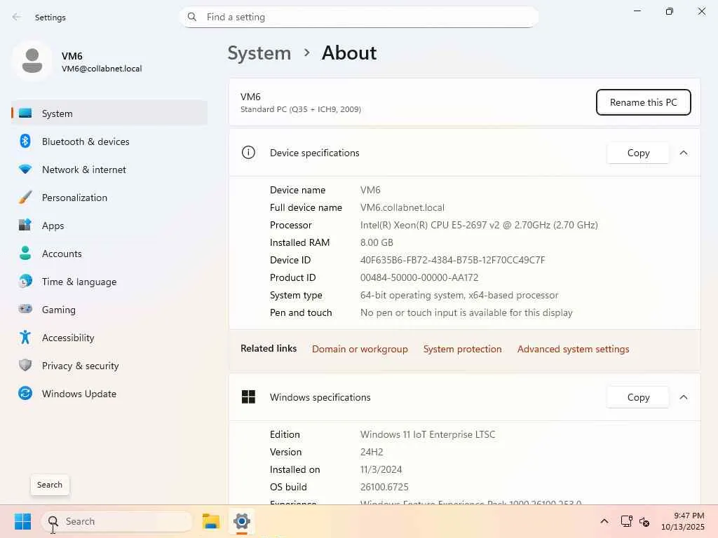Open Personalization settings
This screenshot has width=718, height=538.
pyautogui.click(x=109, y=197)
